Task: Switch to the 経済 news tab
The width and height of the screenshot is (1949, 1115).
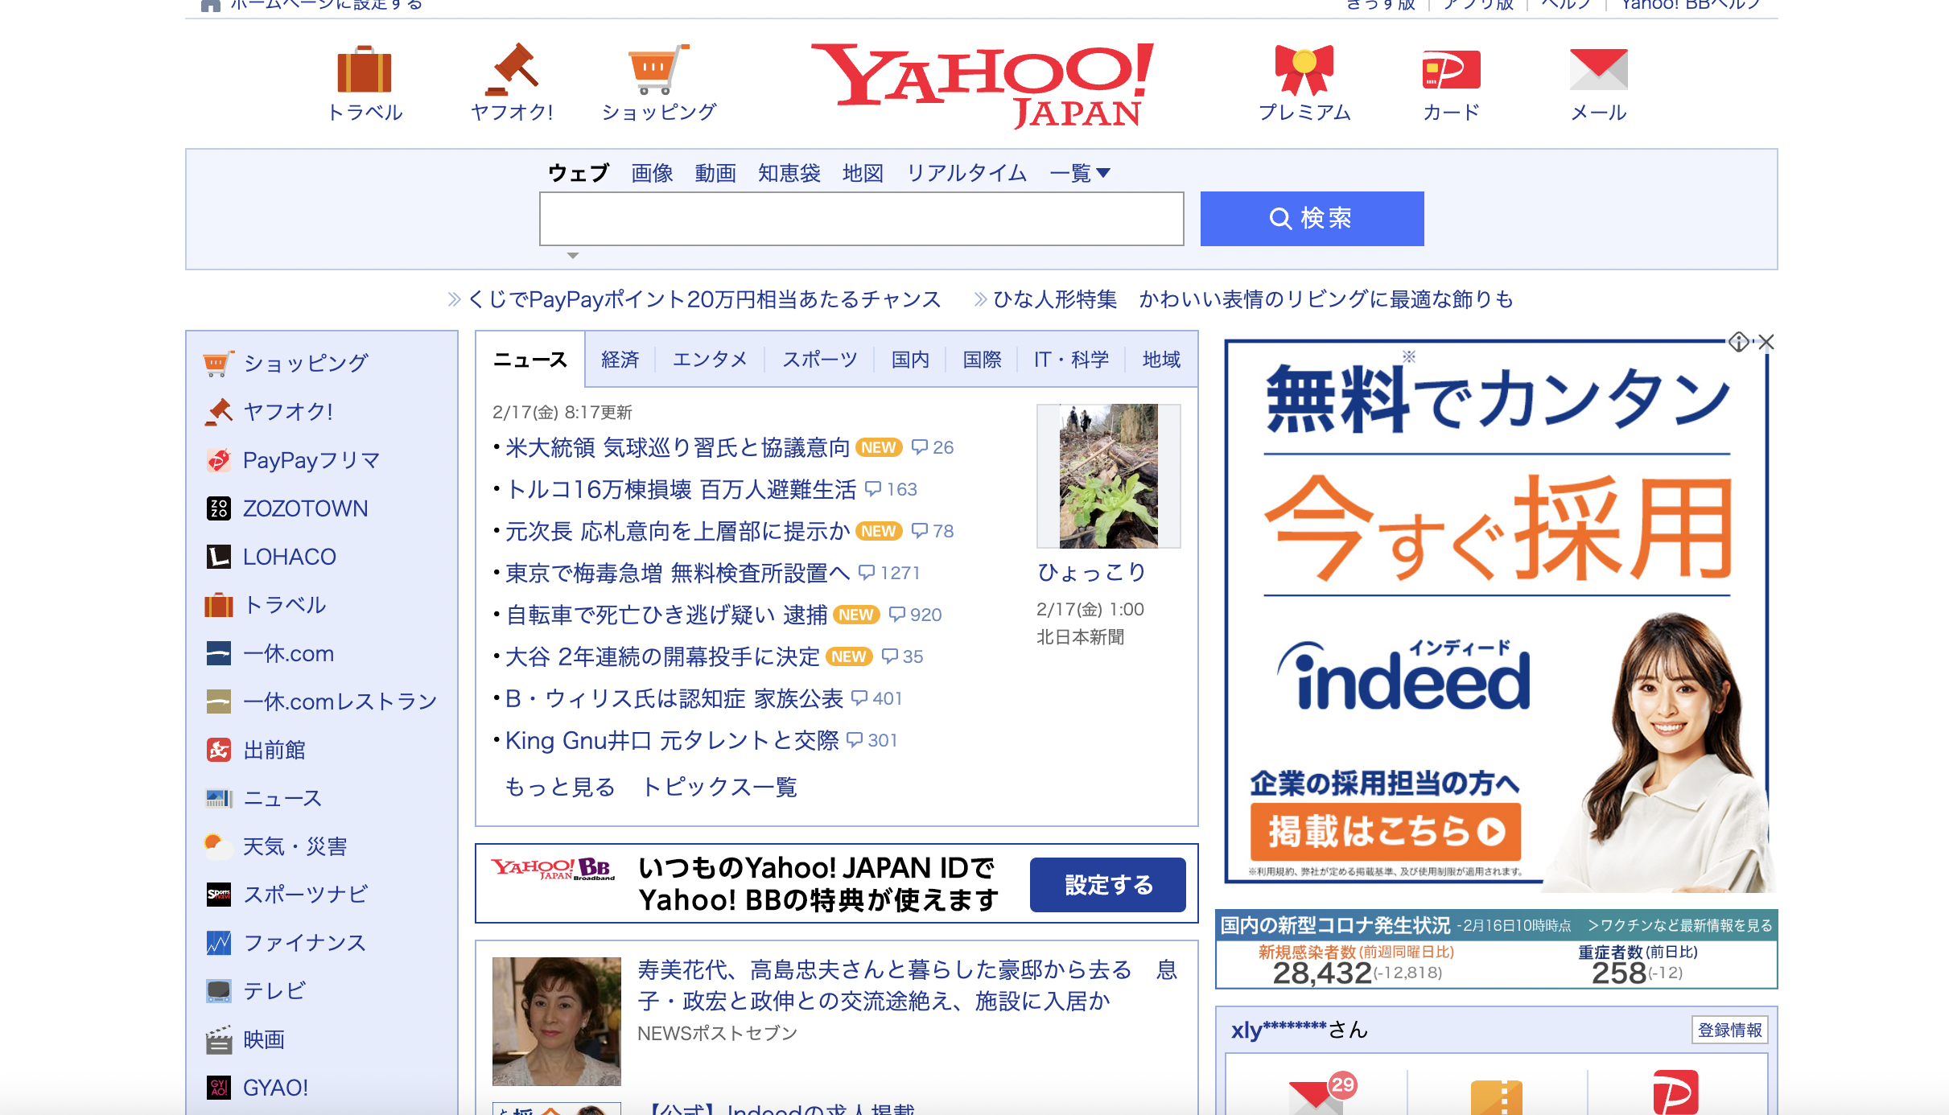Action: [x=620, y=359]
